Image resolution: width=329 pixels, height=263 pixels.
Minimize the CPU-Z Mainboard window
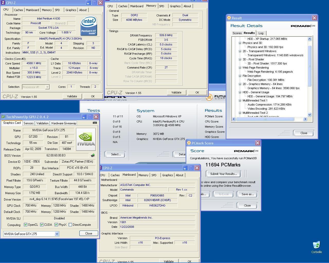(x=185, y=168)
